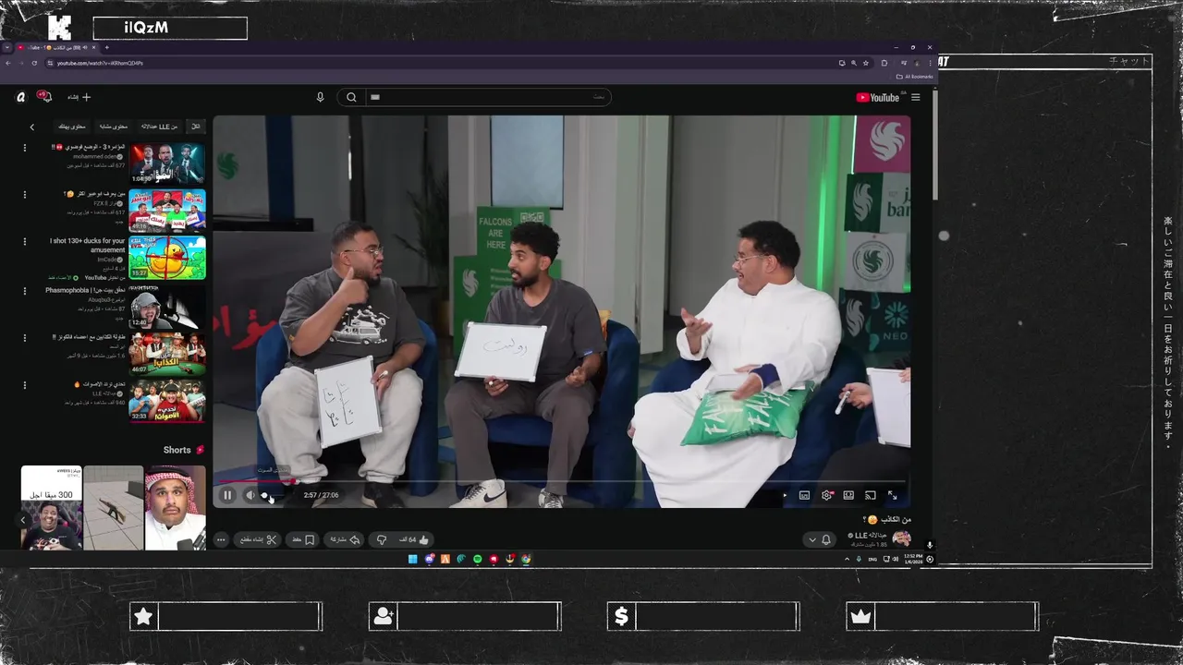Go back in browser history
1183x665 pixels.
[7, 63]
